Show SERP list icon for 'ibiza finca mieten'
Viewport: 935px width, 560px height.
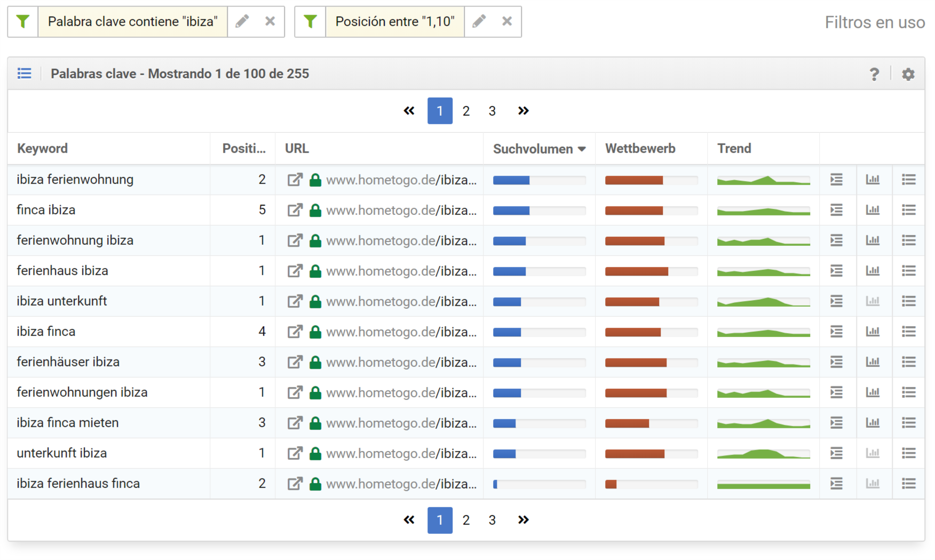pos(836,423)
